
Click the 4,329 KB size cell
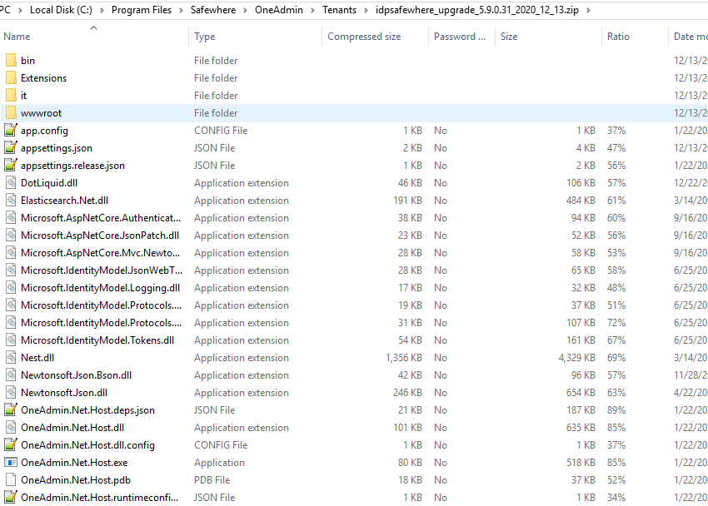click(576, 358)
